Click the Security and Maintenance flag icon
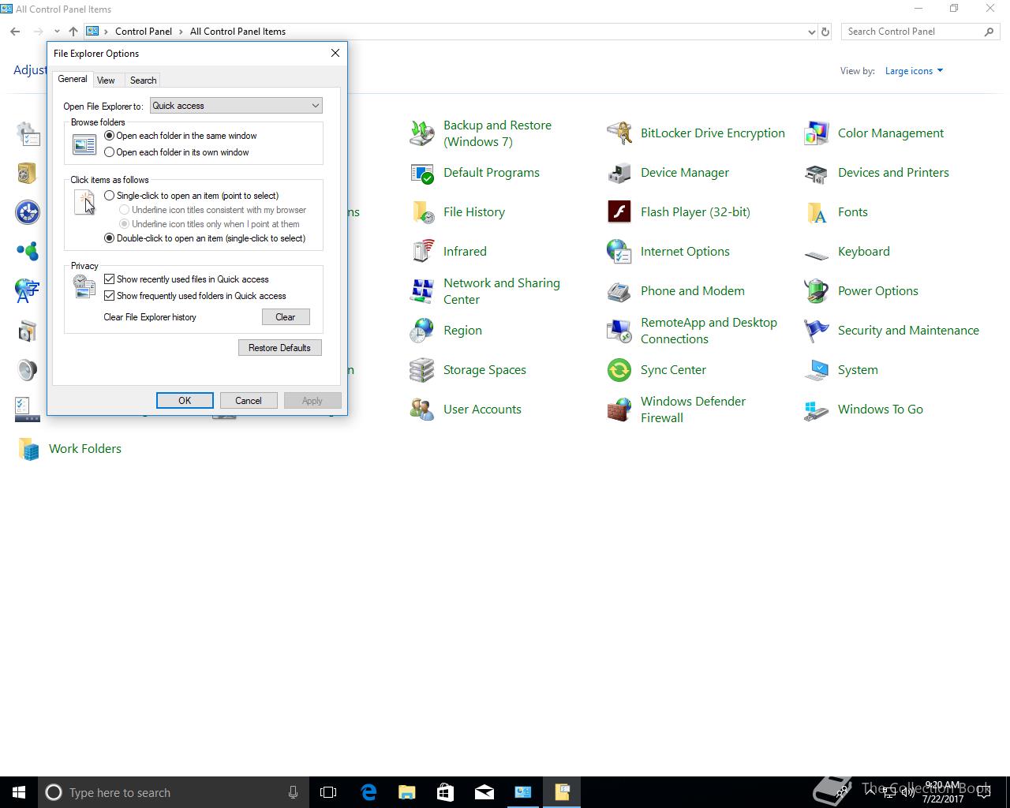The width and height of the screenshot is (1010, 808). (817, 331)
